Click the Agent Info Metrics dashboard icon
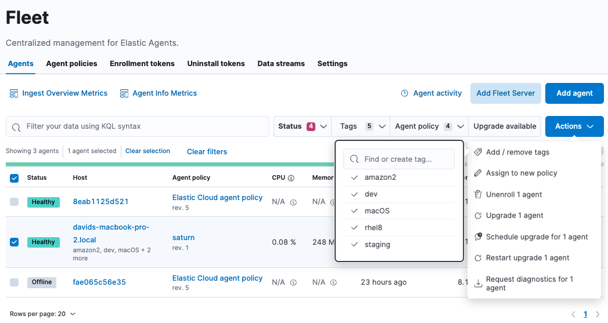 (124, 93)
